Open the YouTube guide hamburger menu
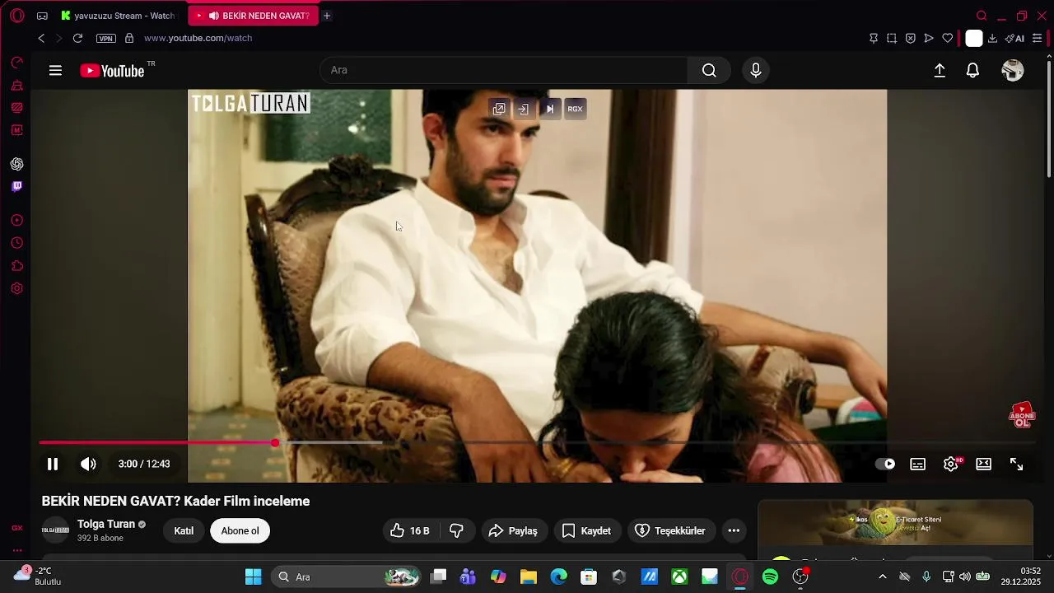This screenshot has height=593, width=1054. pos(55,71)
